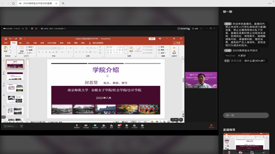Select slide 2 thumbnail in slide panel
The image size is (275, 154).
tap(15, 76)
